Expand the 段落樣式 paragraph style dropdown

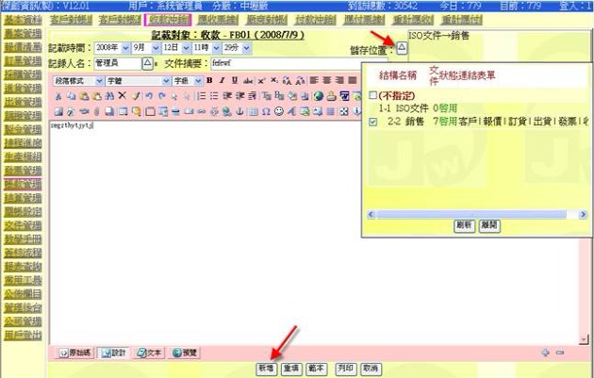click(77, 81)
